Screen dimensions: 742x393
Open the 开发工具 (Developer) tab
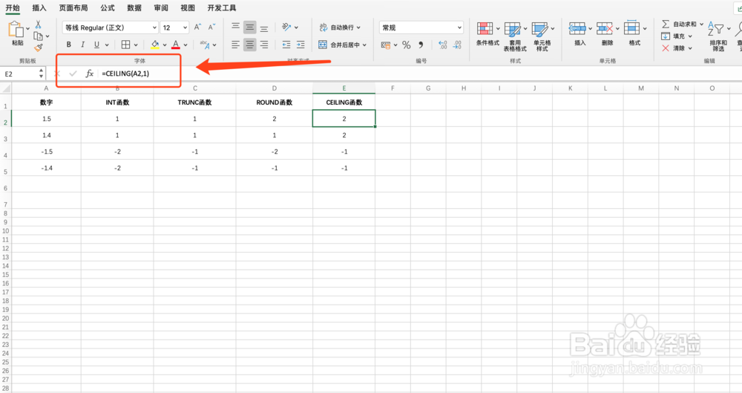tap(221, 7)
